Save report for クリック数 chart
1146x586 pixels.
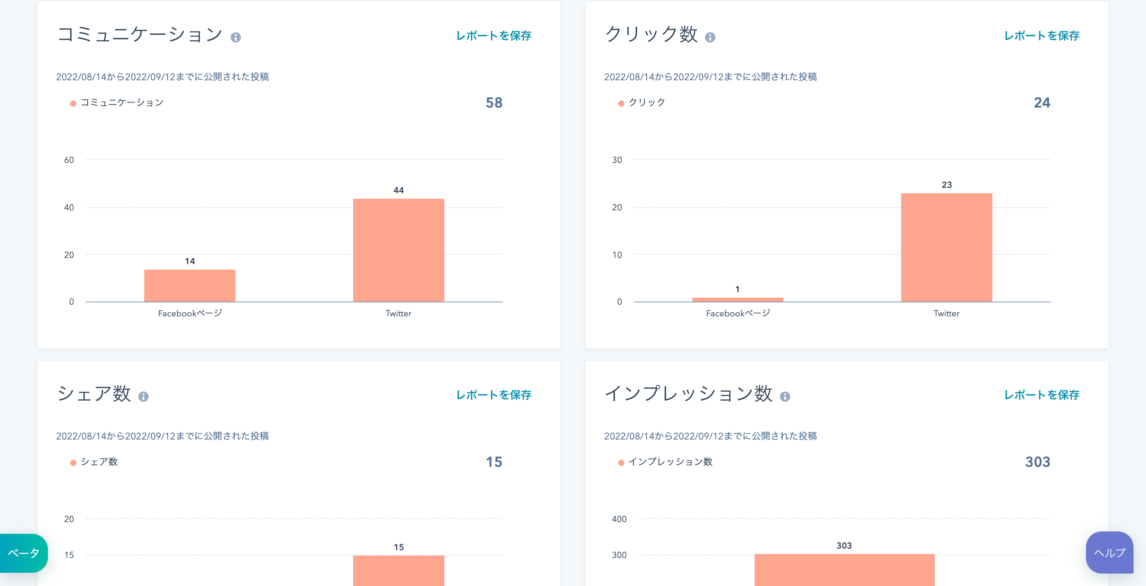(x=1042, y=35)
